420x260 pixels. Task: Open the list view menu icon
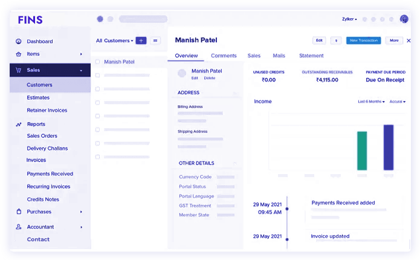coord(155,41)
